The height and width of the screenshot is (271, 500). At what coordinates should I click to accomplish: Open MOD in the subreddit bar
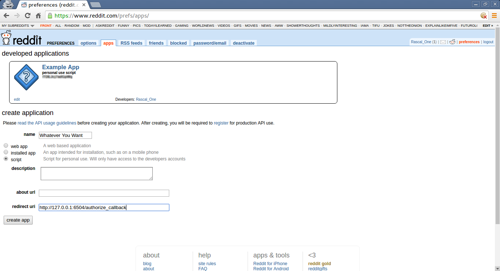[86, 26]
